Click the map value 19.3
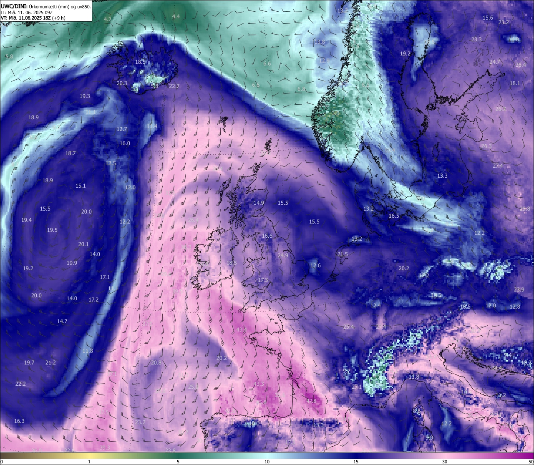 85,96
